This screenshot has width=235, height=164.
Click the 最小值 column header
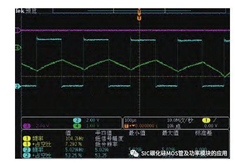pos(137,133)
